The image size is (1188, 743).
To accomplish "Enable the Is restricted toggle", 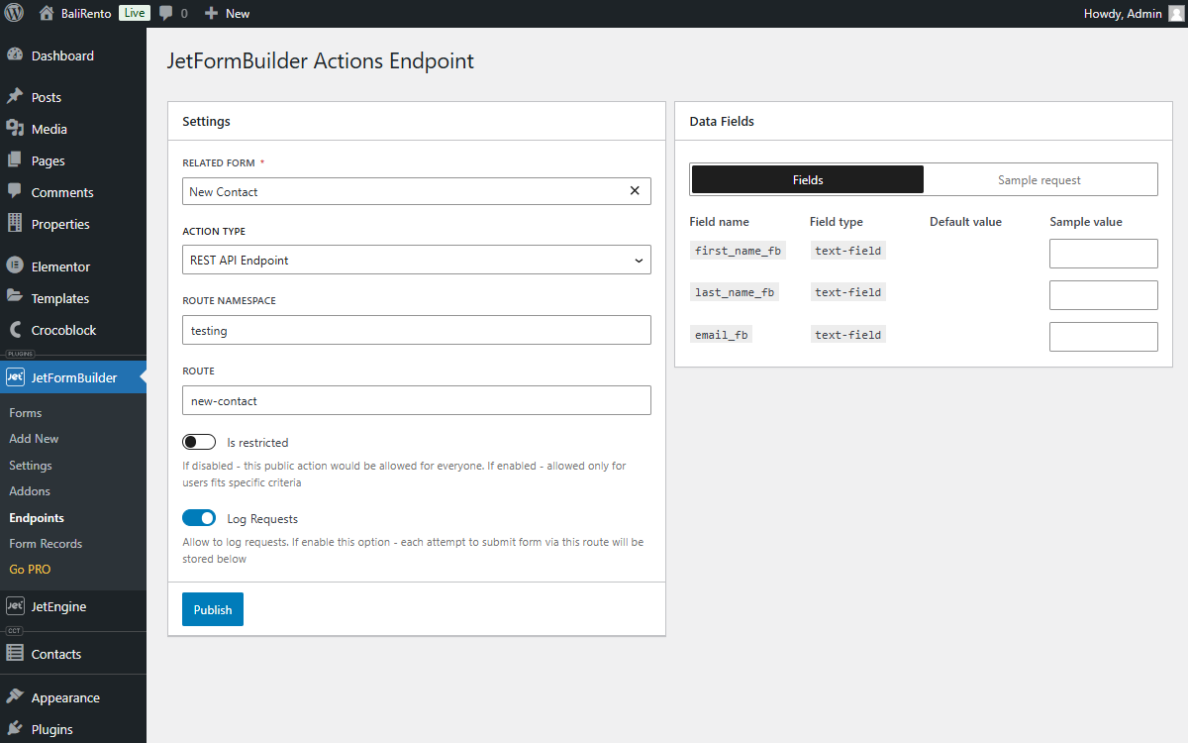I will 198,441.
